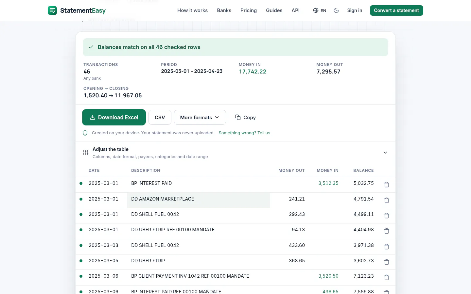
Task: Click the 17,742.22 money in total
Action: click(x=253, y=72)
